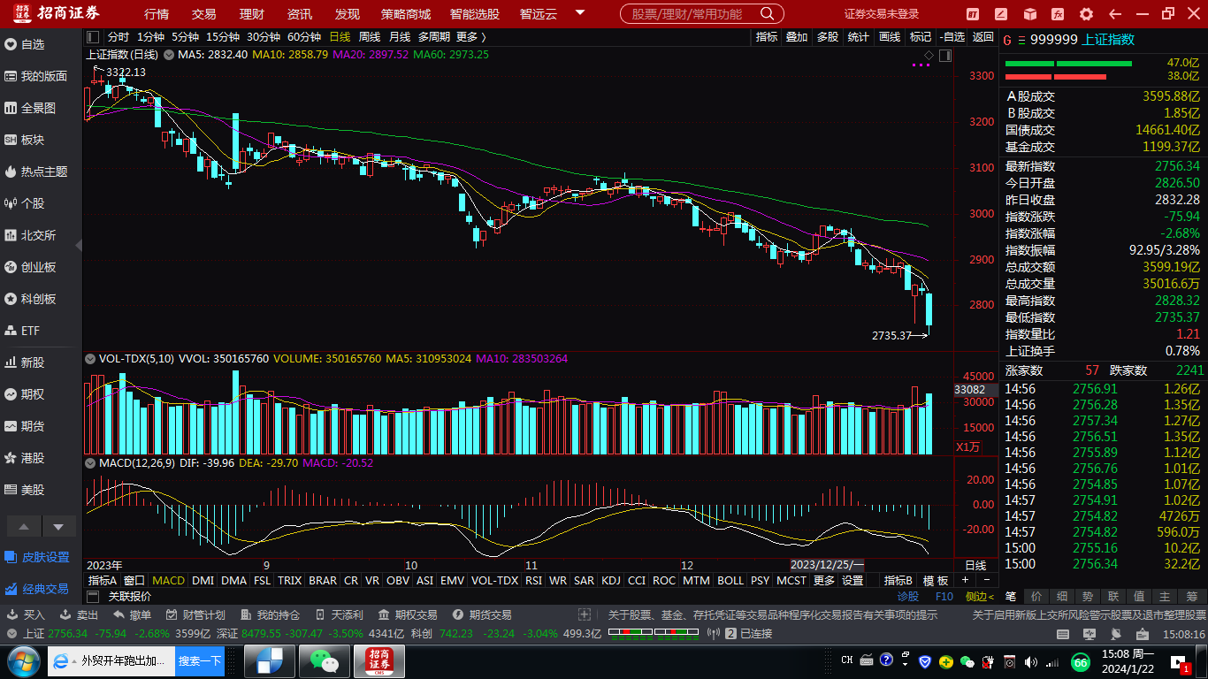The height and width of the screenshot is (679, 1208).
Task: Click 卖出 sell button
Action: coord(79,614)
